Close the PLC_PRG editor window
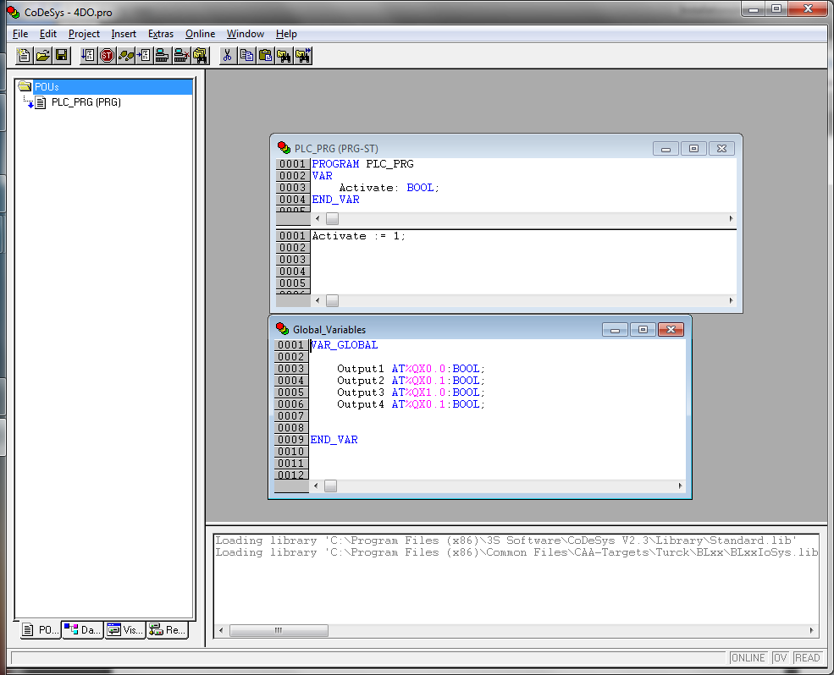 click(x=721, y=148)
